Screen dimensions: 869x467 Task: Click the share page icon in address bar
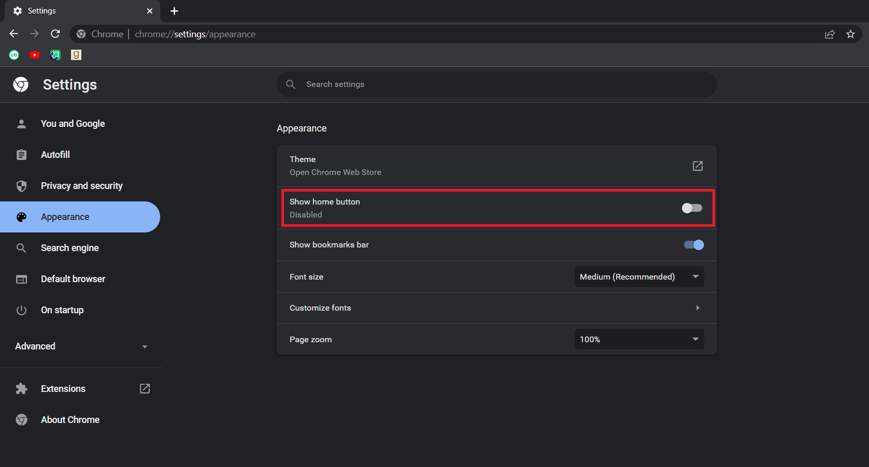pyautogui.click(x=830, y=34)
